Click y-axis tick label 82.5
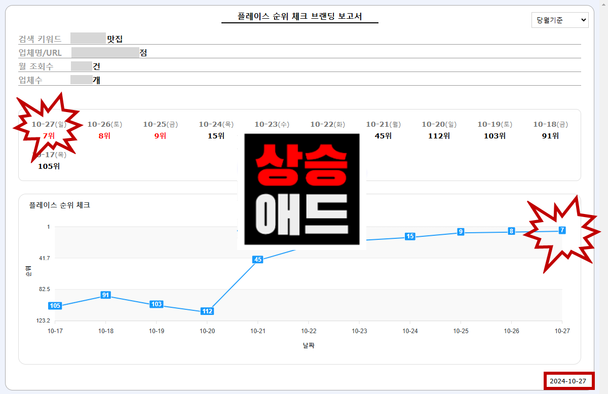 coord(44,289)
